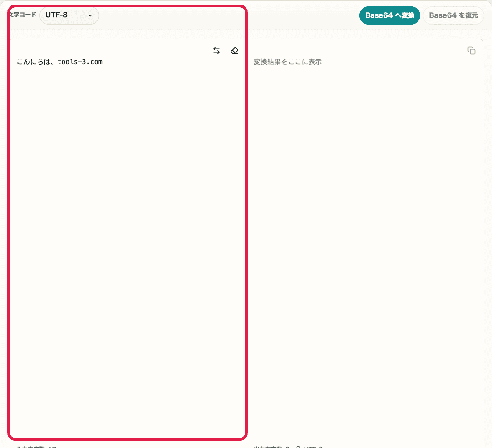Click the 変換結果をここに表示 placeholder text
492x448 pixels.
click(287, 62)
